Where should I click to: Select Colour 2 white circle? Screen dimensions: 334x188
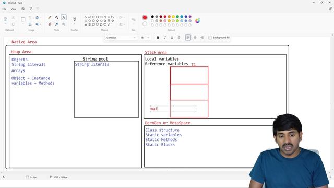coord(145,24)
